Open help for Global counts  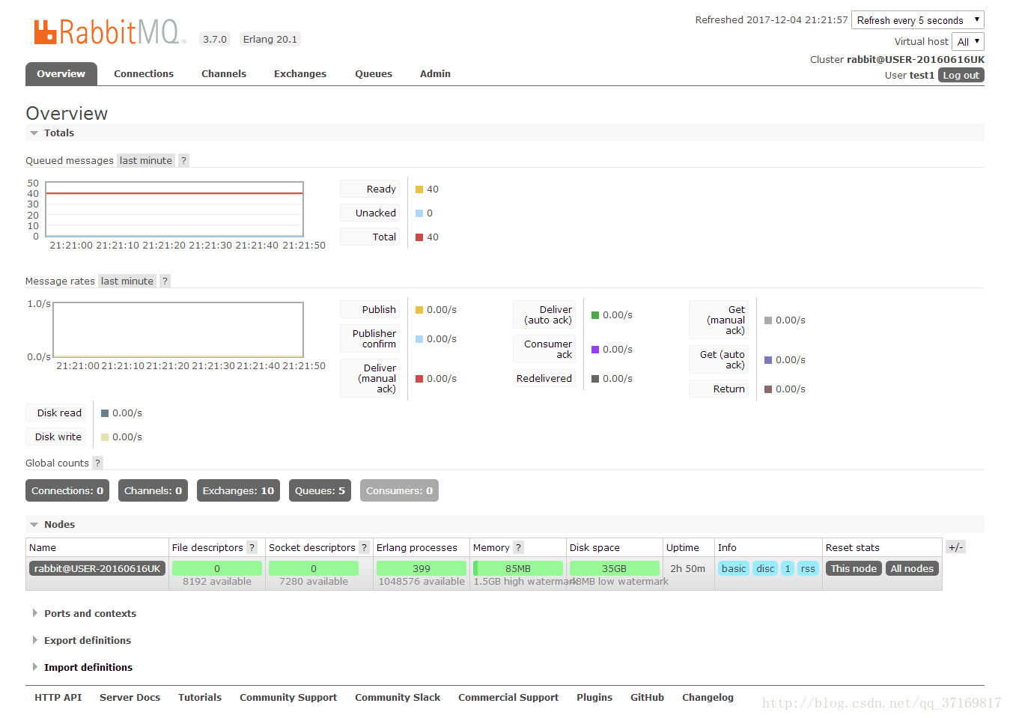[x=97, y=463]
